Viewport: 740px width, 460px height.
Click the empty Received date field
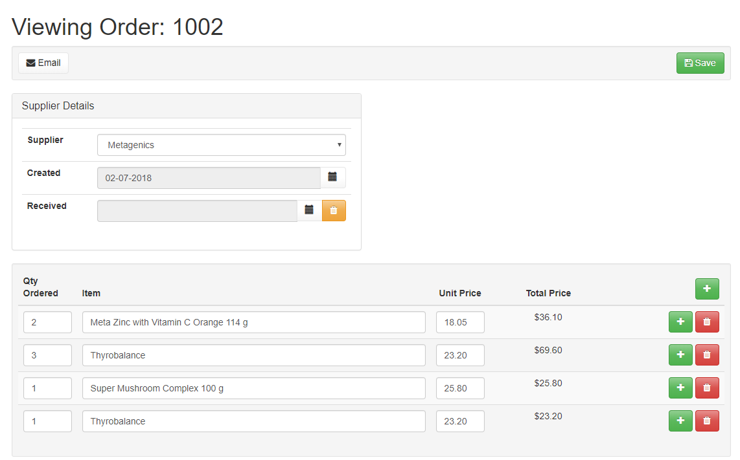click(197, 210)
